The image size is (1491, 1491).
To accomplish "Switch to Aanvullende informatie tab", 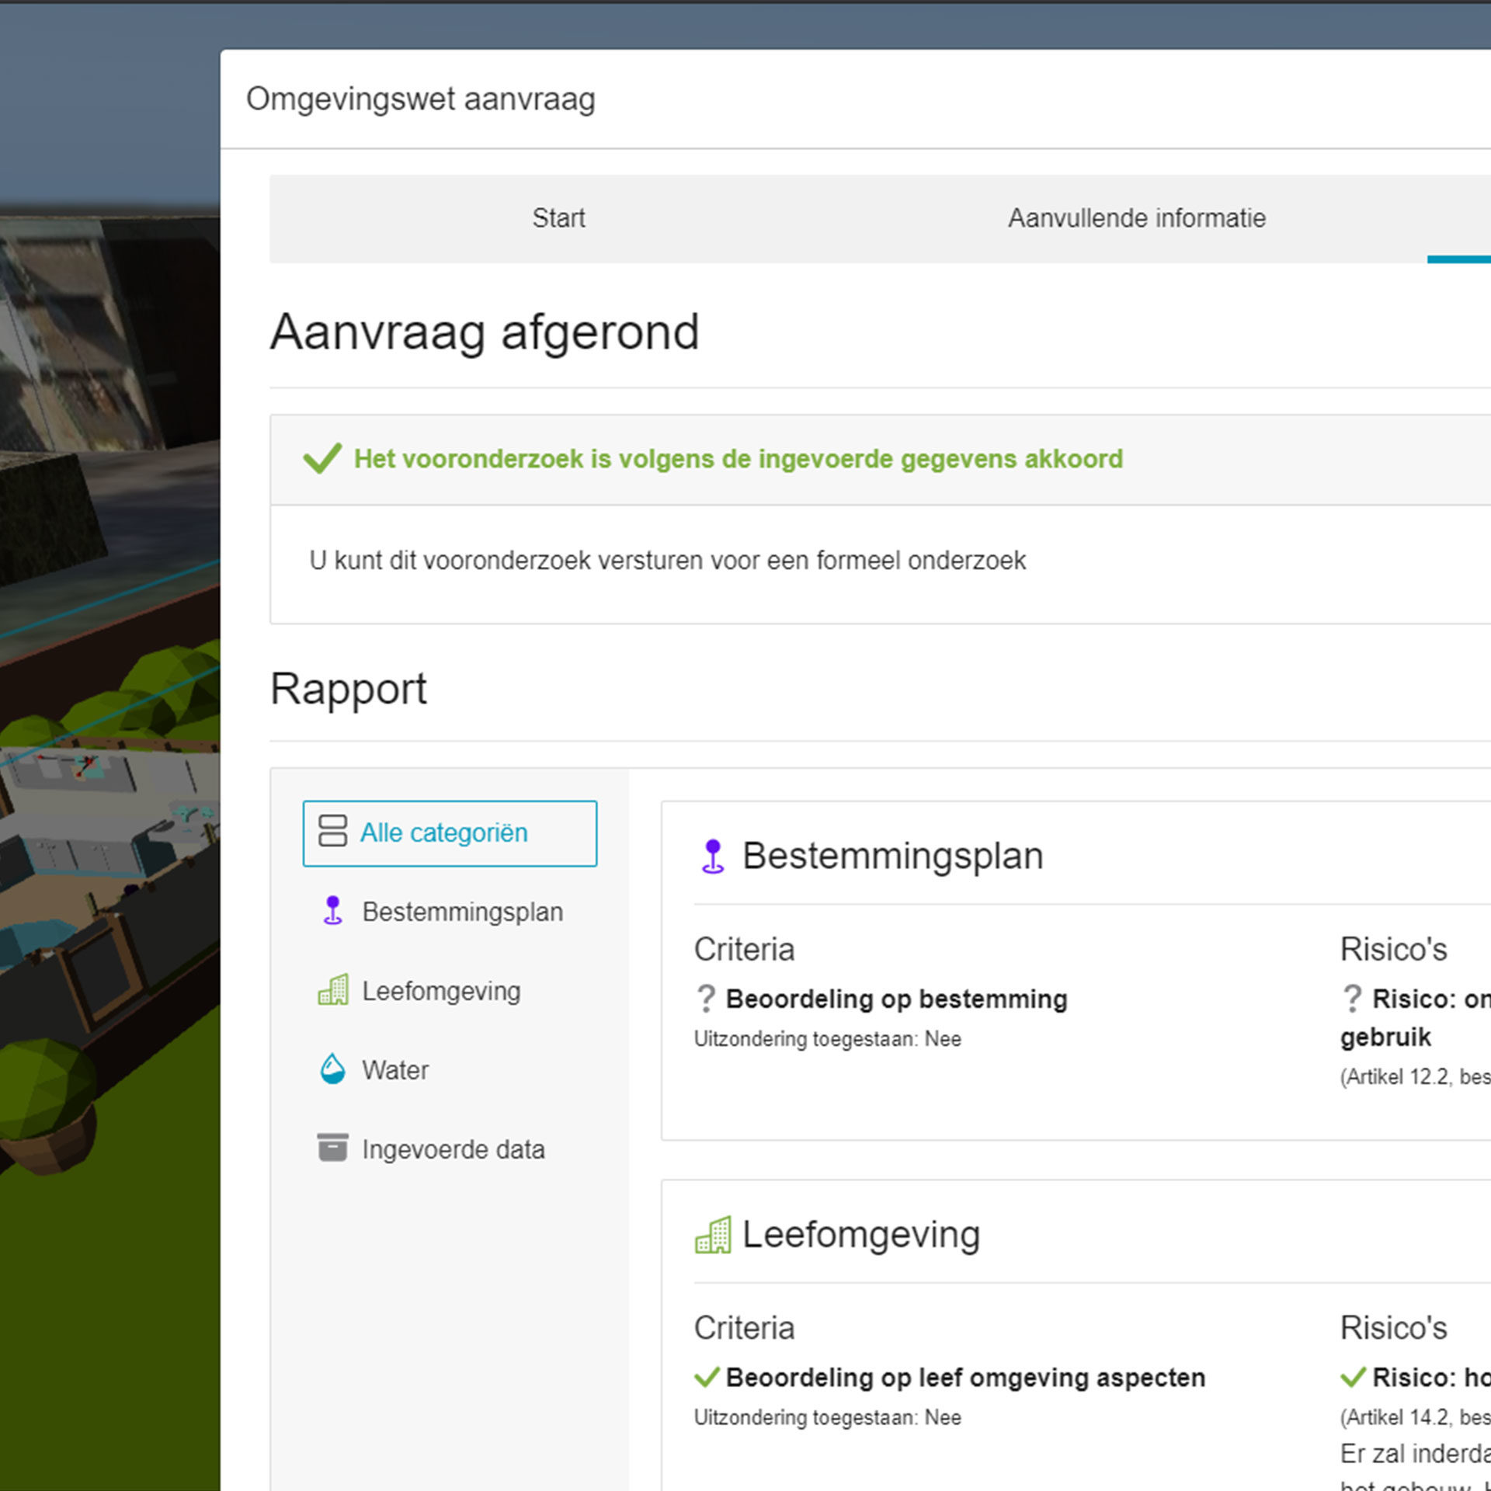I will (1137, 218).
